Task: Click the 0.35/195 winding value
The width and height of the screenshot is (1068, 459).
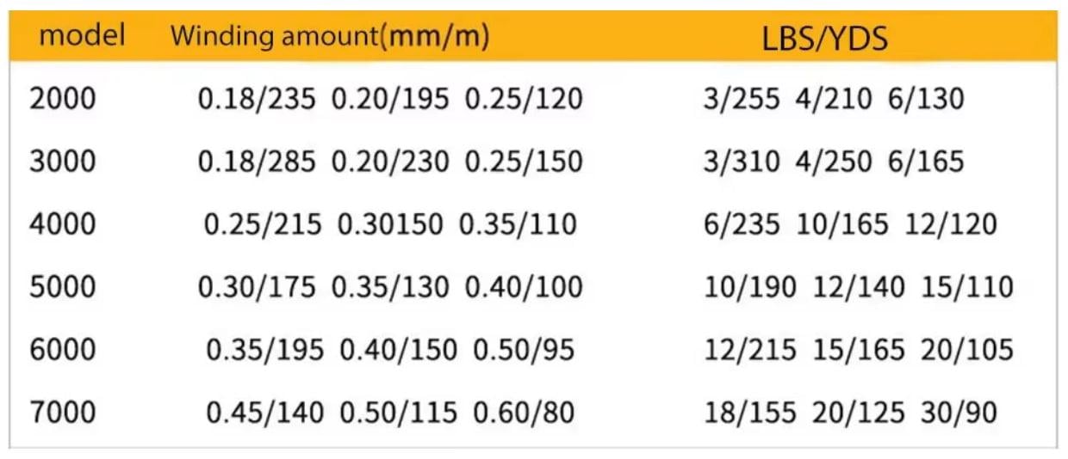Action: click(264, 350)
